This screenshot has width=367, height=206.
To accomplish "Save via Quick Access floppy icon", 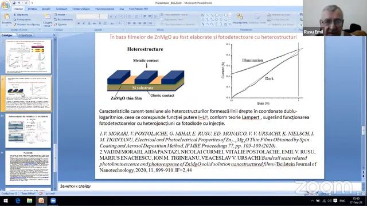I will point(14,3).
